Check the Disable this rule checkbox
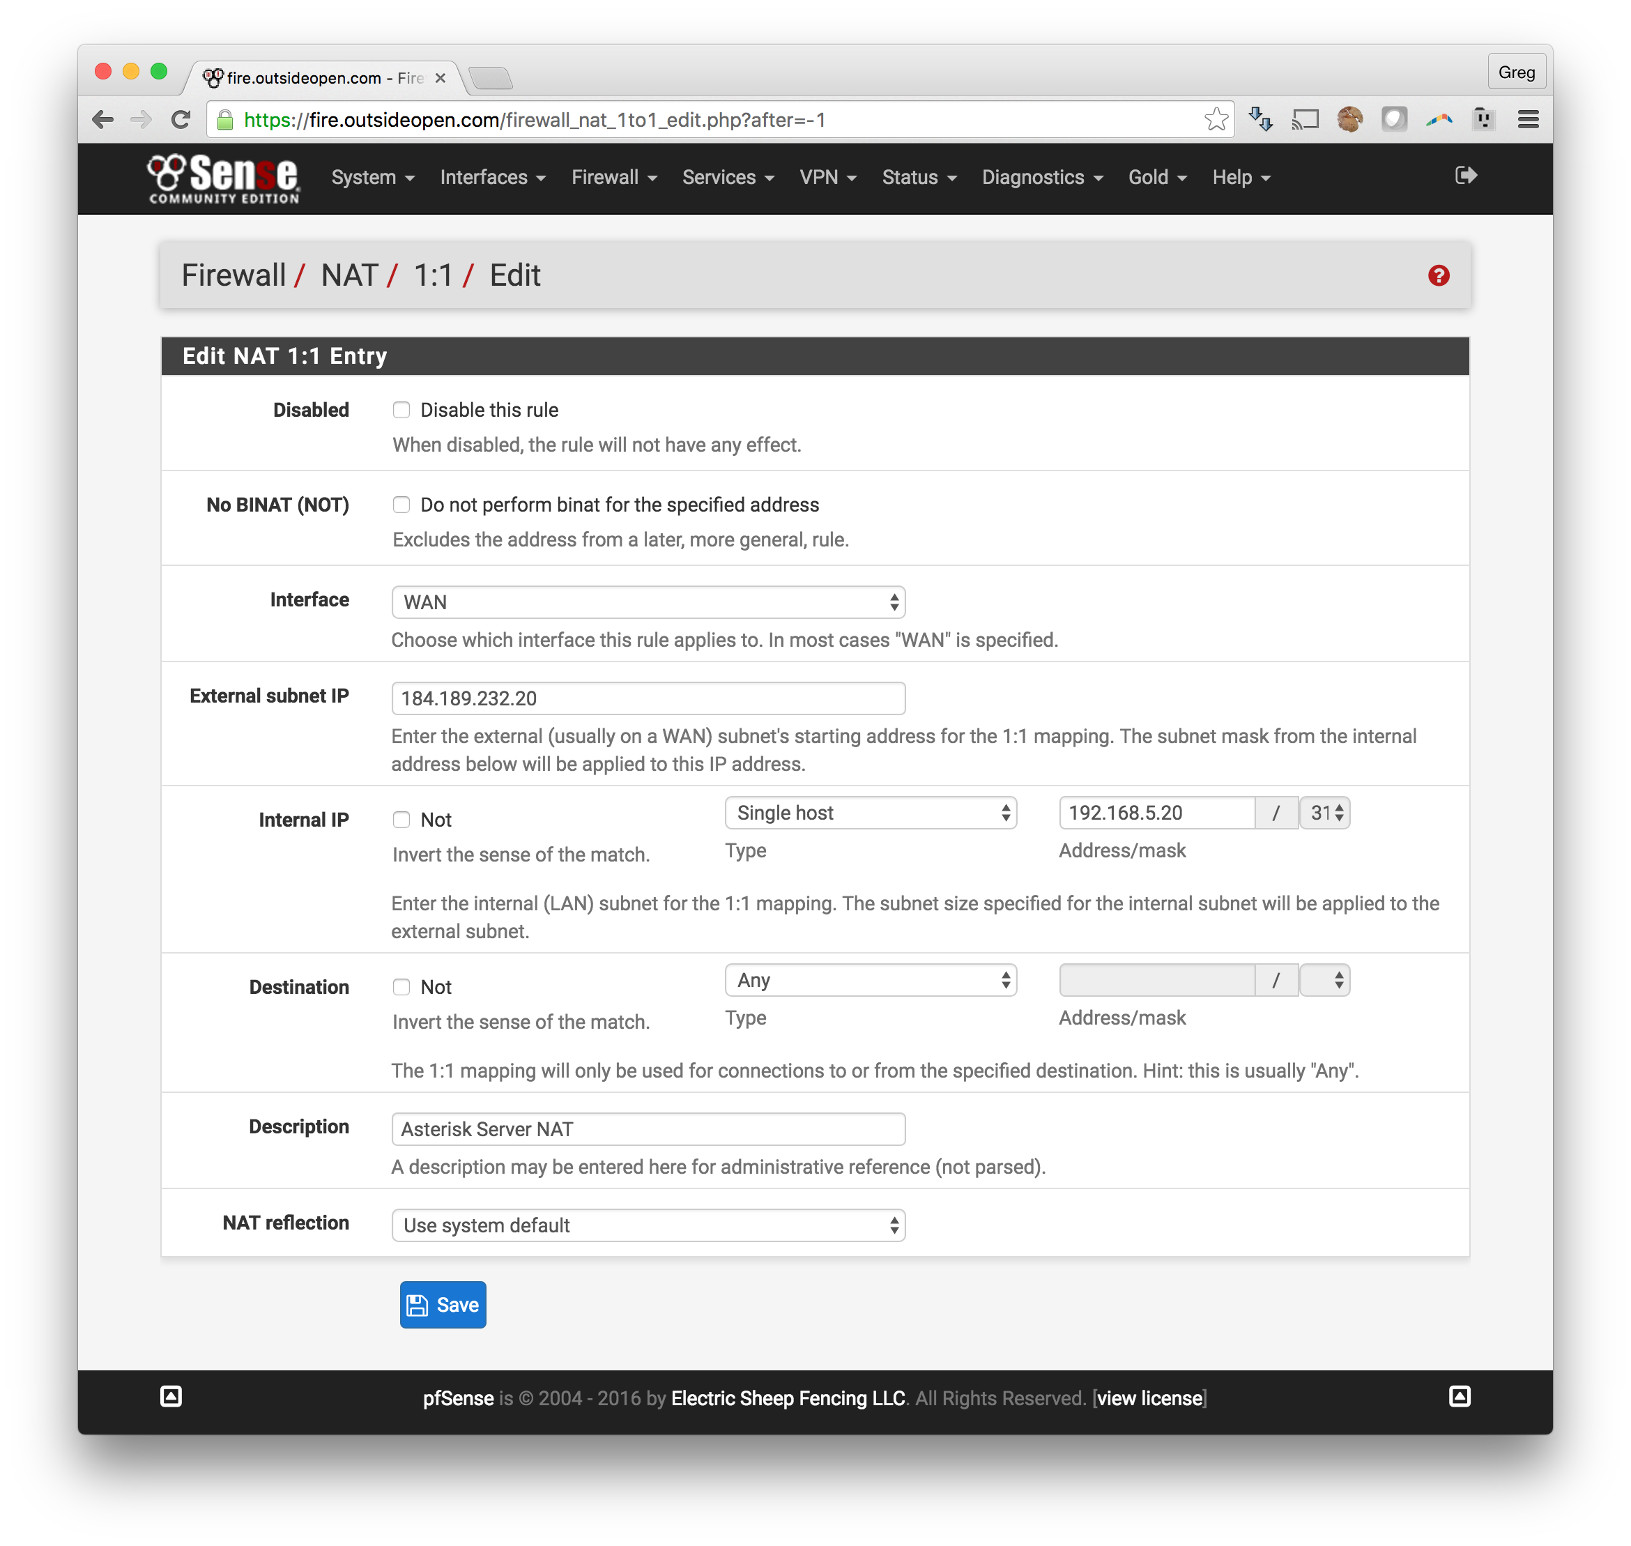The width and height of the screenshot is (1631, 1546). [401, 411]
